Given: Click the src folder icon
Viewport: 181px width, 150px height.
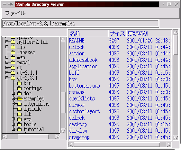Looking at the screenshot, I should point(19,119).
